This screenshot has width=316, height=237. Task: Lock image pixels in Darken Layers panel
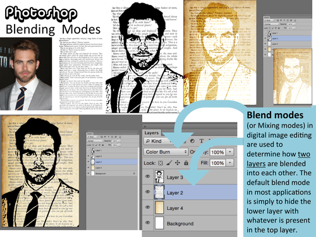97,145
